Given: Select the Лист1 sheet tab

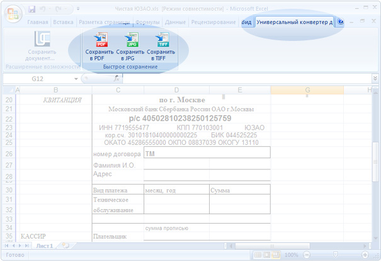Looking at the screenshot, I should (45, 246).
